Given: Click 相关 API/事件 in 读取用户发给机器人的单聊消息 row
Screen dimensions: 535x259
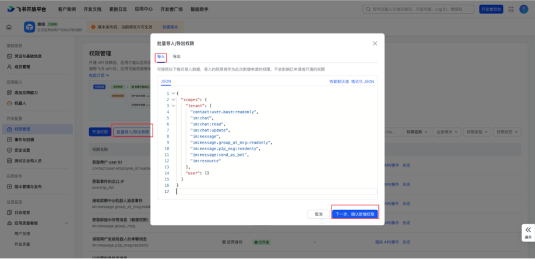Looking at the screenshot, I should [387, 242].
